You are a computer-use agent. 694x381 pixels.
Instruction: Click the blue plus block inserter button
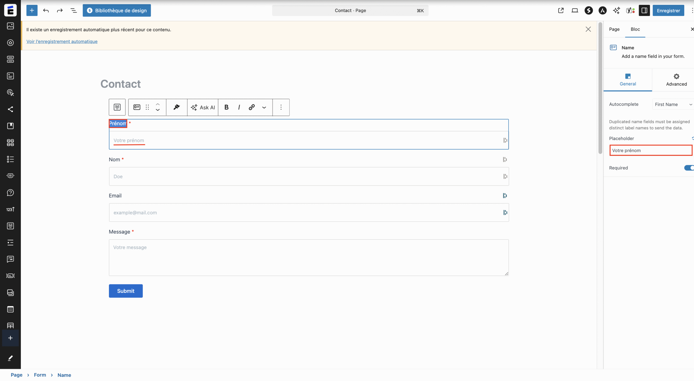32,11
